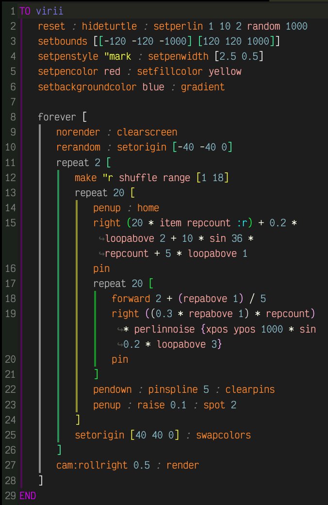Click 'swapcolors' on line 25

223,435
